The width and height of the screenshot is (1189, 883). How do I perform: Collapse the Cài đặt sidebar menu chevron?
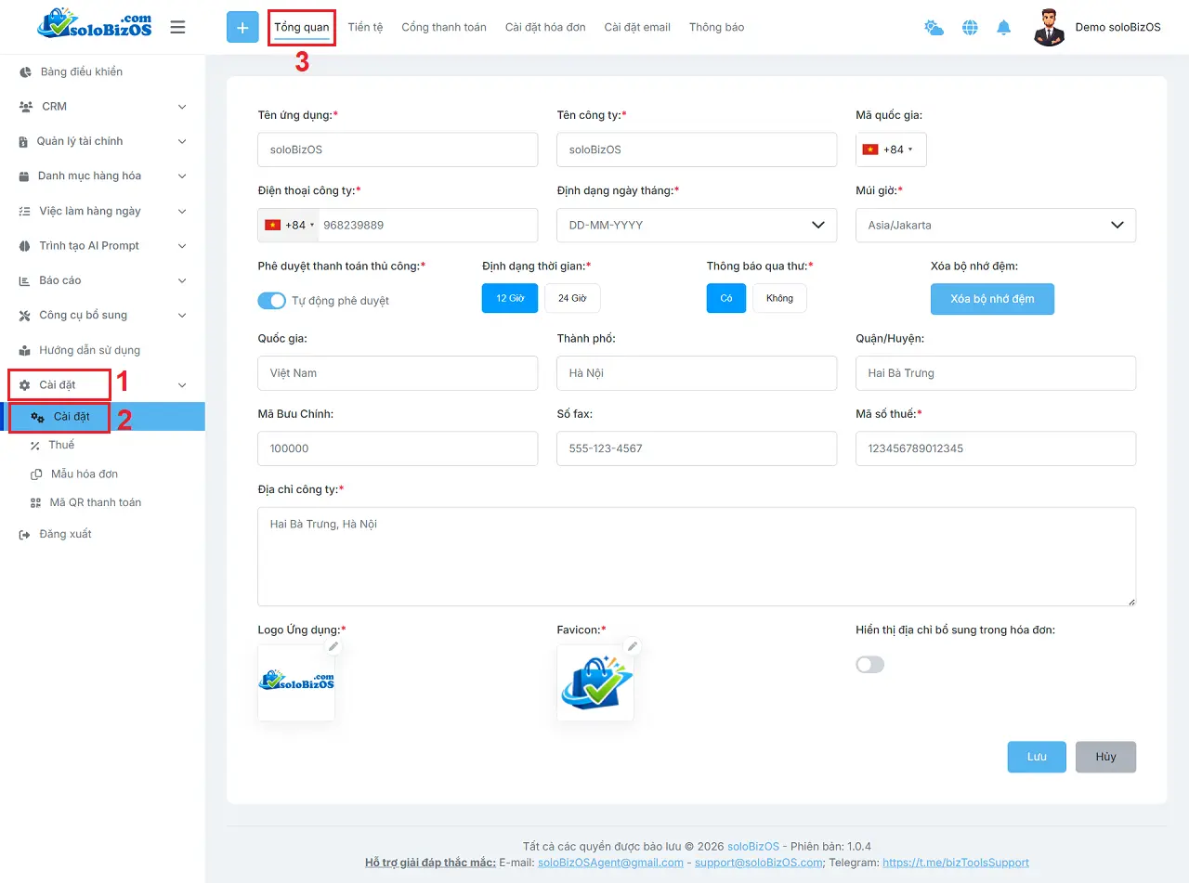coord(182,385)
